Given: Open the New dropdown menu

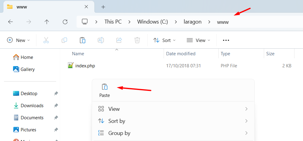Looking at the screenshot, I should (19, 40).
